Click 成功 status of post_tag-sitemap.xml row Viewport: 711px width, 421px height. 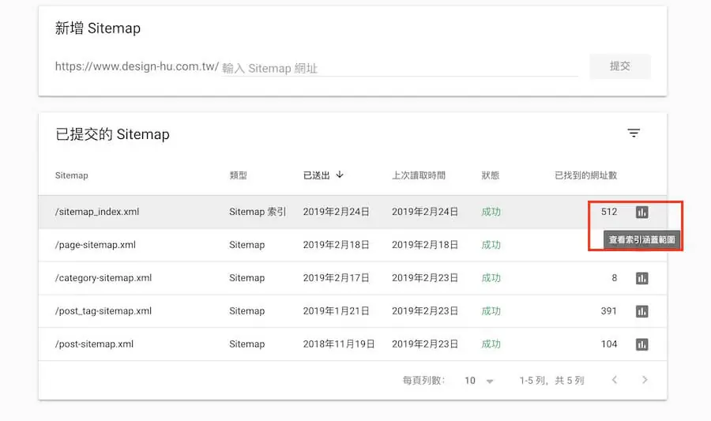tap(491, 311)
